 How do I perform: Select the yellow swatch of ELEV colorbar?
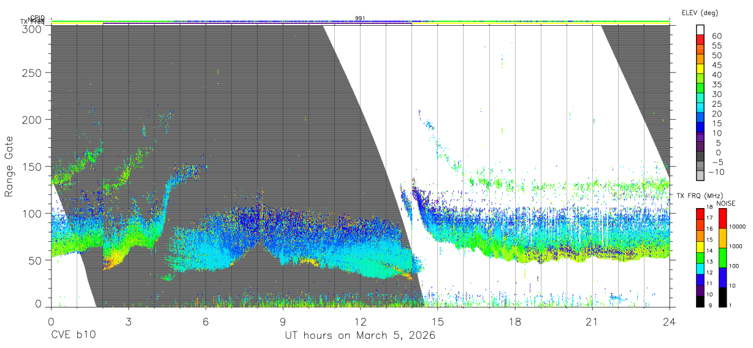tap(700, 69)
